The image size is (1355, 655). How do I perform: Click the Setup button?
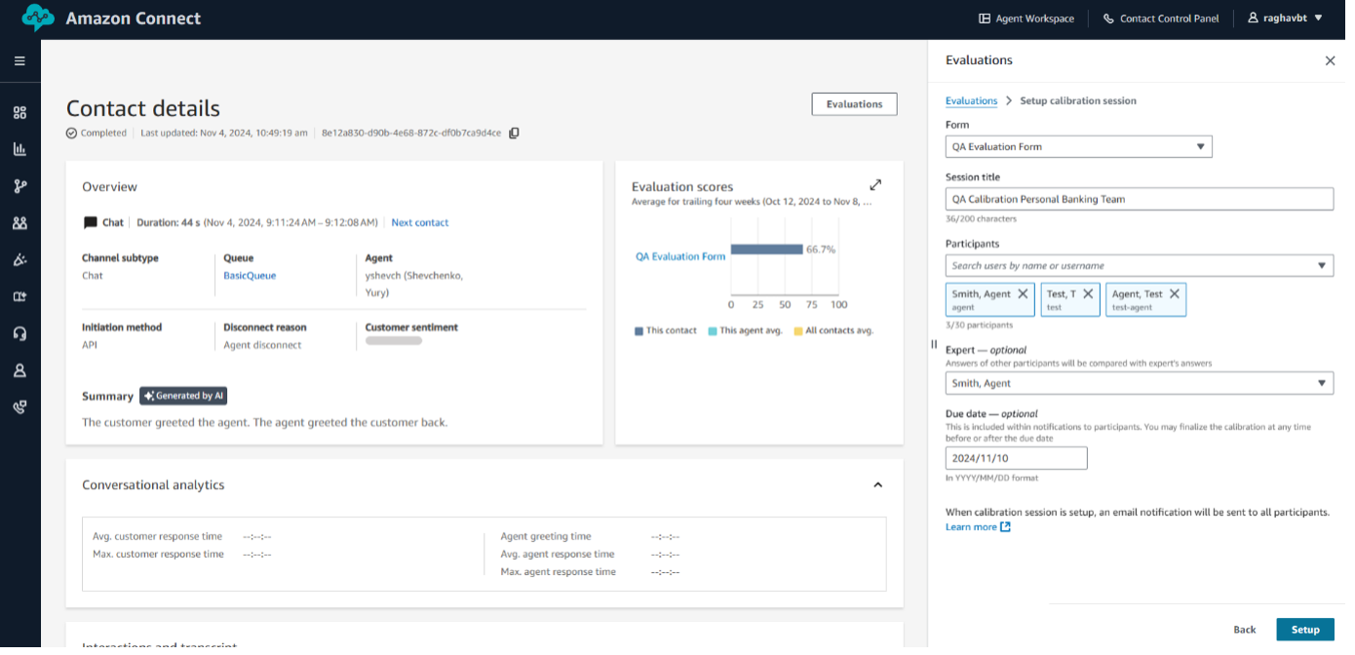click(1304, 630)
